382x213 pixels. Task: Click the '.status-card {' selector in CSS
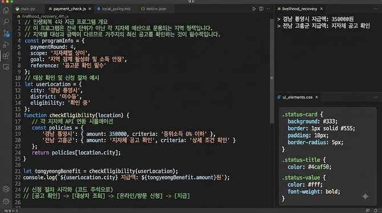click(303, 114)
